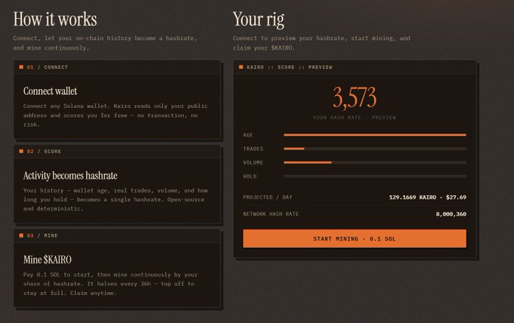
Task: Click the '129.1669 KAIRO · $27.69' projected value
Action: [x=428, y=197]
